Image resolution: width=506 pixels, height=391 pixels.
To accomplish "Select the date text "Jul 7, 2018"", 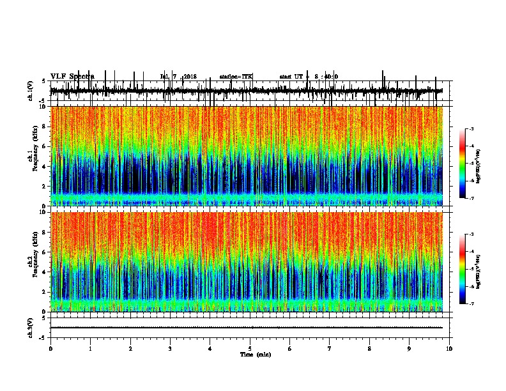I will click(x=178, y=77).
